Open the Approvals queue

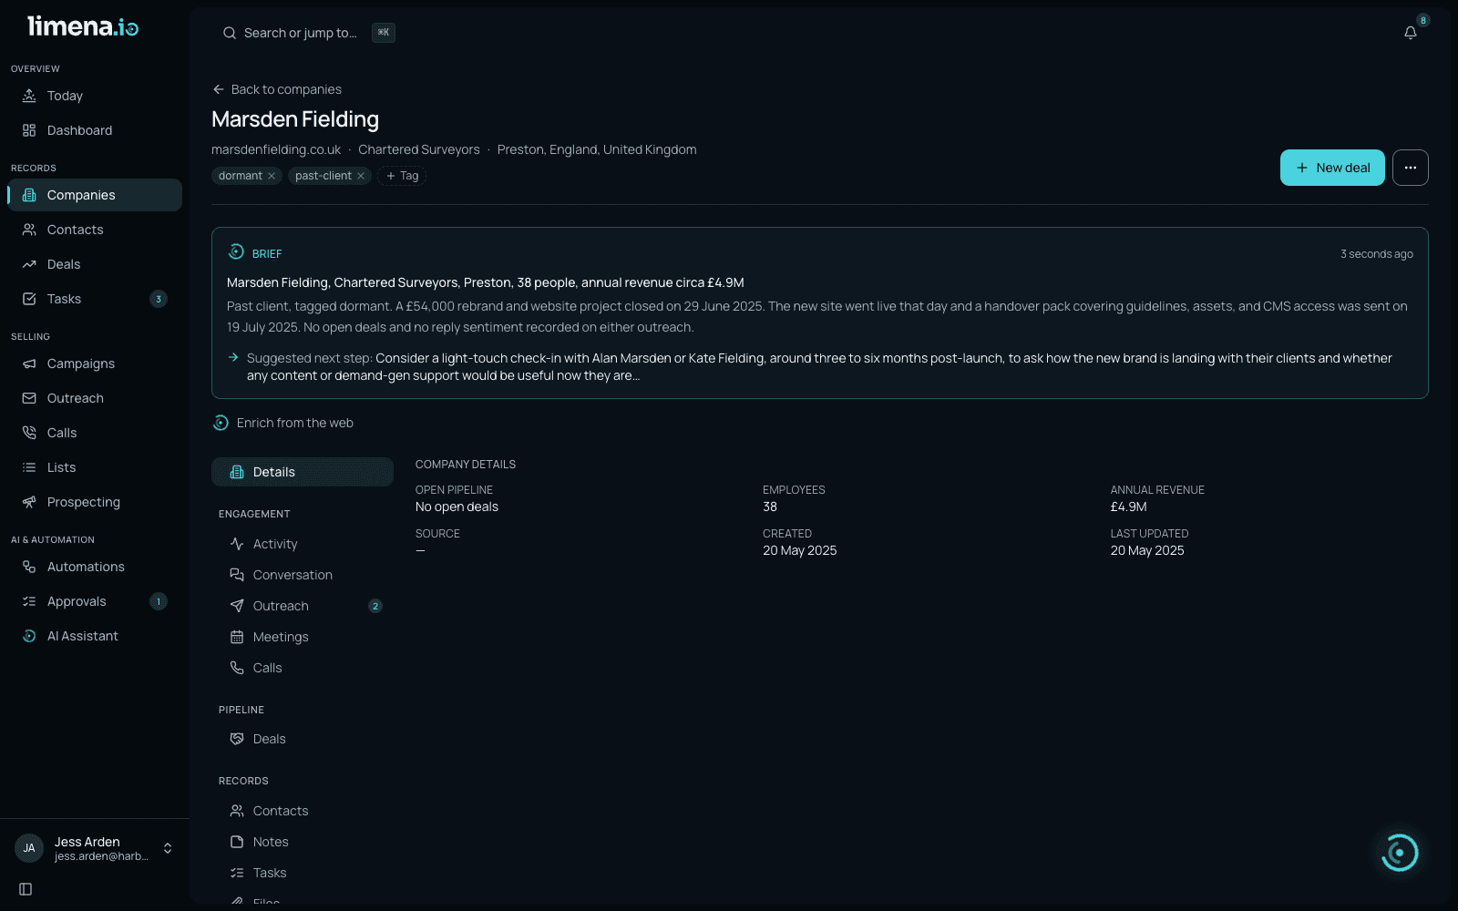[95, 601]
